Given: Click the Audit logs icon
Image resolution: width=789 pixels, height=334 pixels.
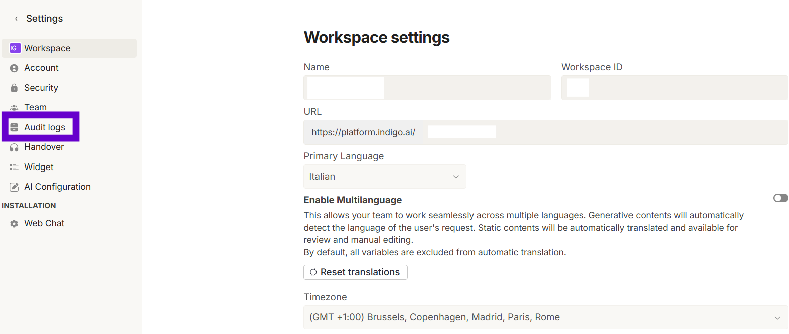Looking at the screenshot, I should pos(14,127).
